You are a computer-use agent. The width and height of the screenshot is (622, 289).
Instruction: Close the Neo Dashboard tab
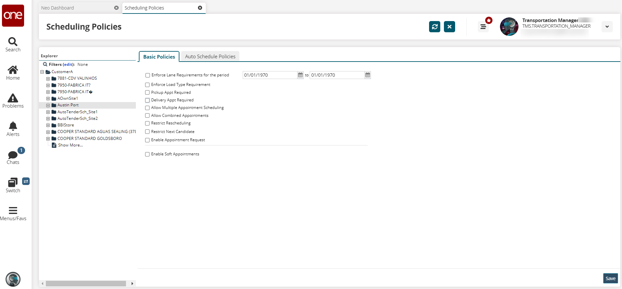click(116, 8)
